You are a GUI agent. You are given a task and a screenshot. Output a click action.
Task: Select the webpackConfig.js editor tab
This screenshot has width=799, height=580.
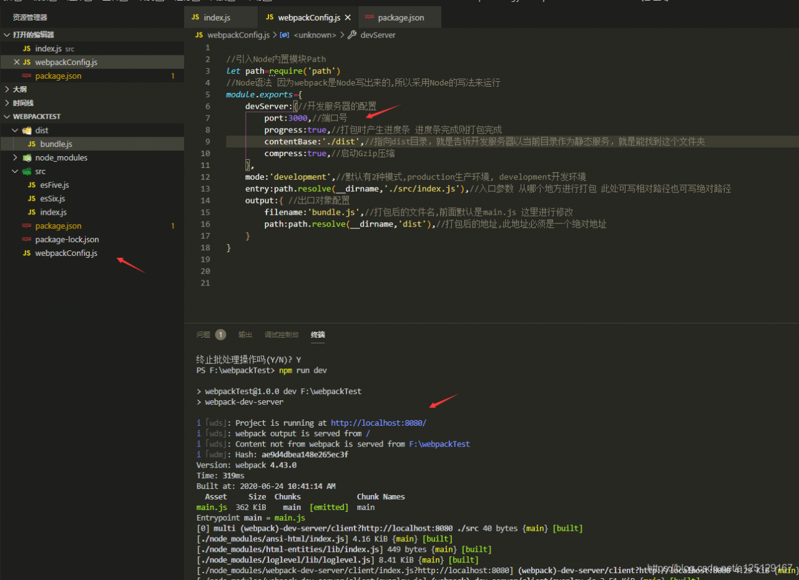[x=309, y=17]
